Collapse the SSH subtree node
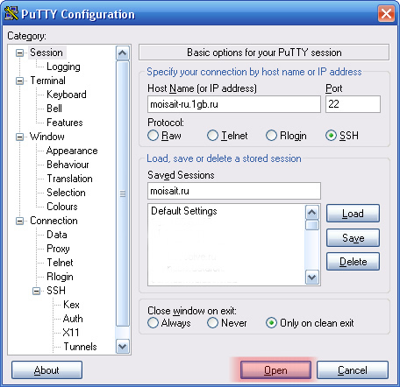The width and height of the screenshot is (400, 387). point(37,291)
